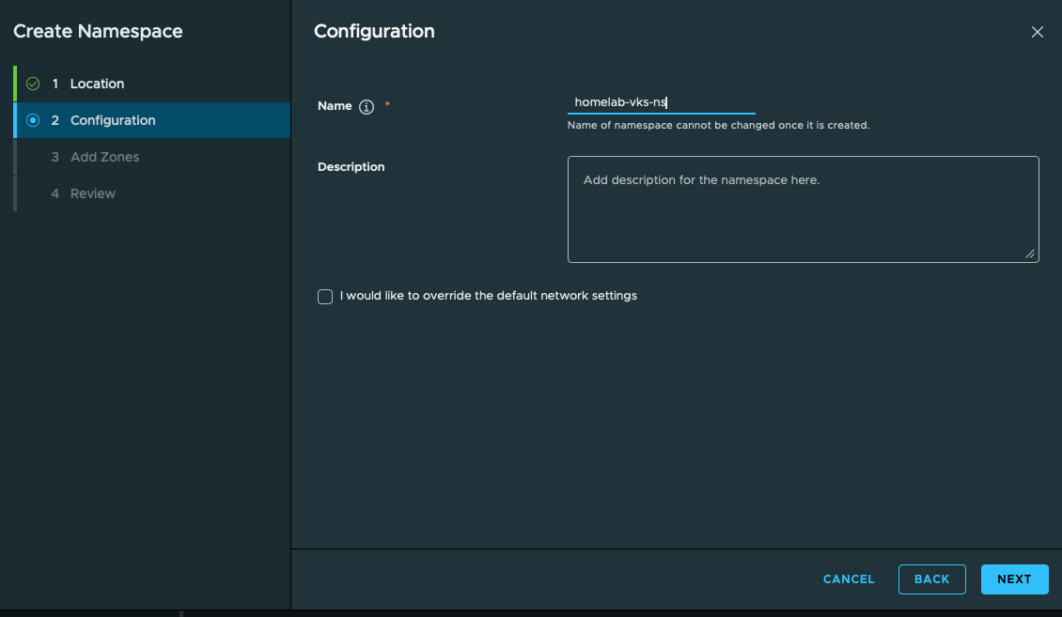1062x617 pixels.
Task: Click the green checkmark beside Location
Action: [33, 84]
